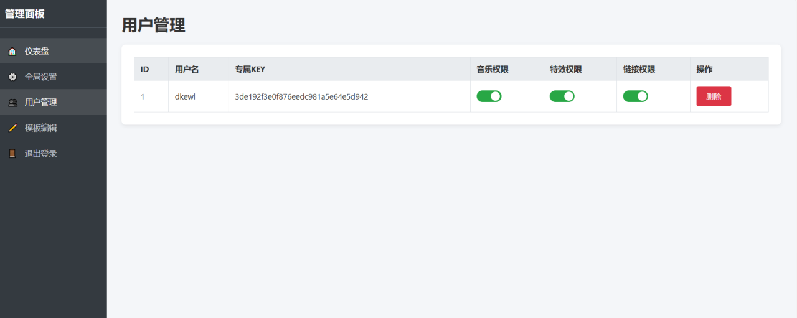Toggle the 链接权限 switch for dkewl
Image resolution: width=797 pixels, height=318 pixels.
(x=635, y=96)
